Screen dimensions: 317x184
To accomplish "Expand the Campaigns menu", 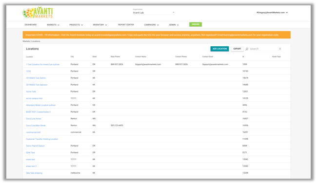I will tap(151, 25).
